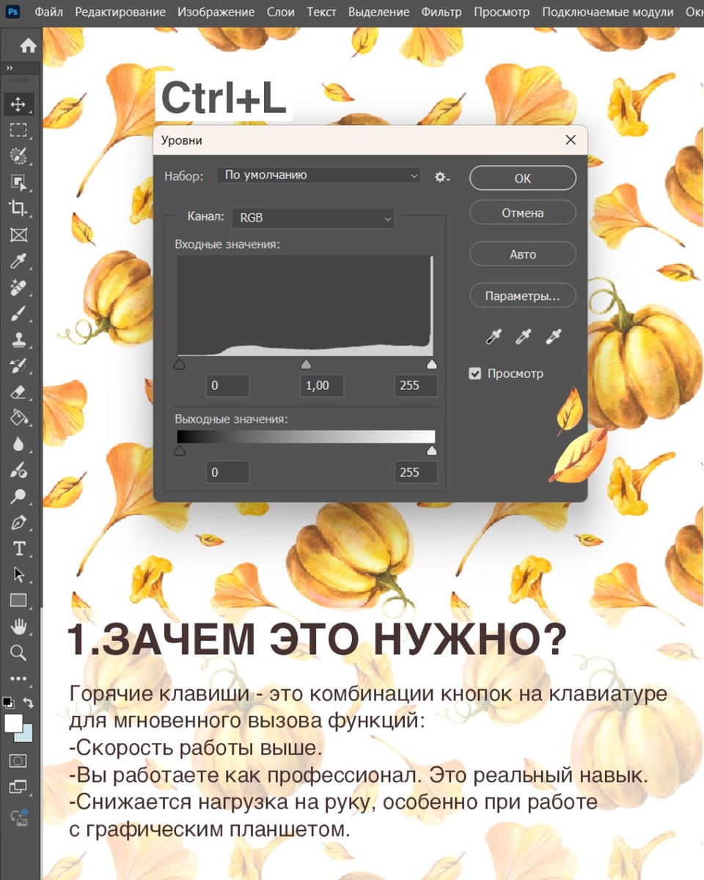The image size is (704, 880).
Task: Click the white input level slider handle
Action: pyautogui.click(x=432, y=363)
